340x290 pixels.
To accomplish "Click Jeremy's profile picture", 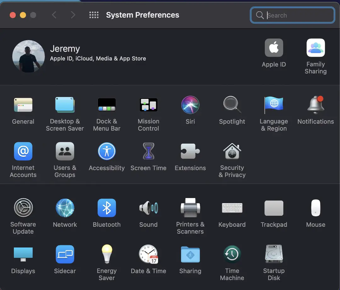I will 29,56.
